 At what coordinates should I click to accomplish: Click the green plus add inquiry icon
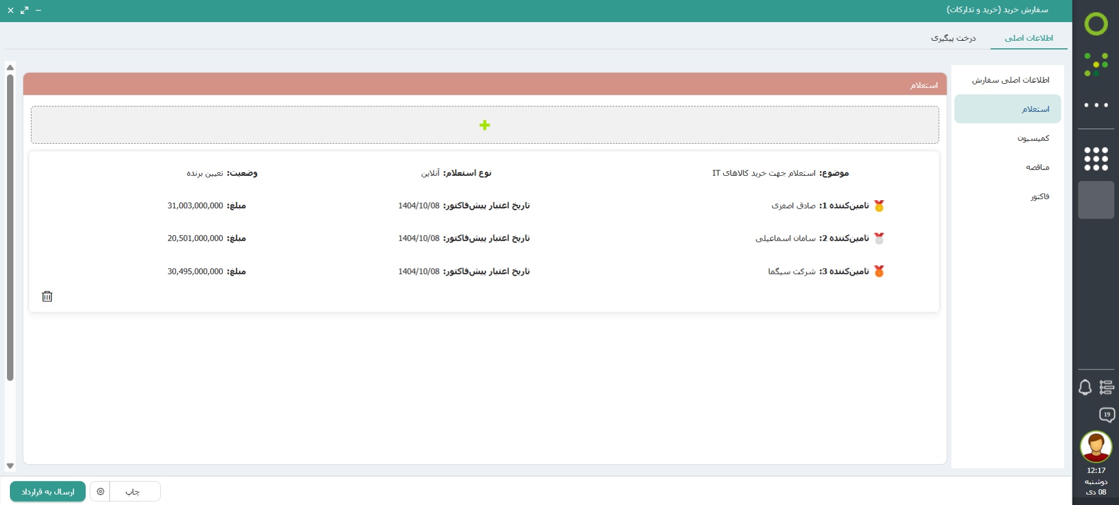click(484, 125)
